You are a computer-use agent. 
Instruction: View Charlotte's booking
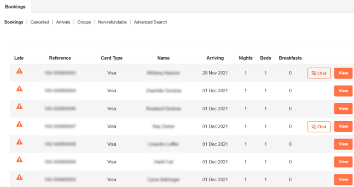pyautogui.click(x=343, y=91)
